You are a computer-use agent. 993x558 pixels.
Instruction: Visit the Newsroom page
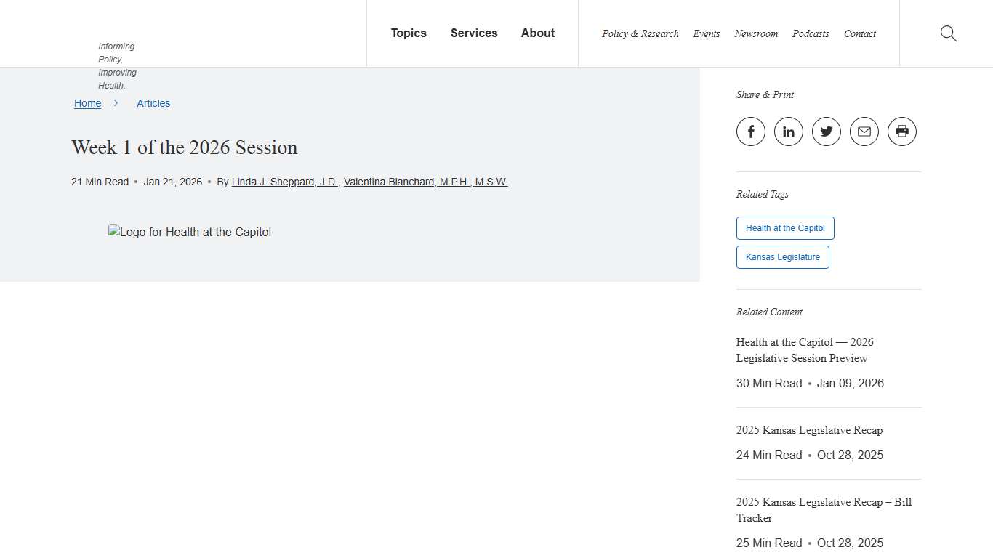pos(756,34)
